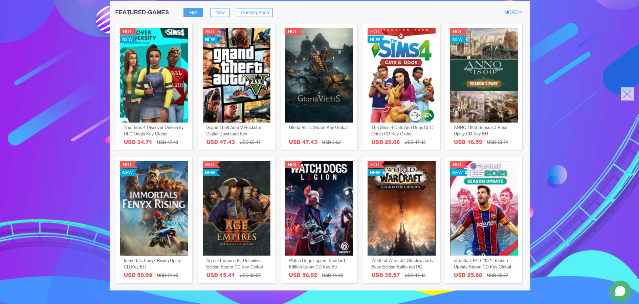Click World of Warcraft Shadowlands cover
This screenshot has height=304, width=639.
401,208
